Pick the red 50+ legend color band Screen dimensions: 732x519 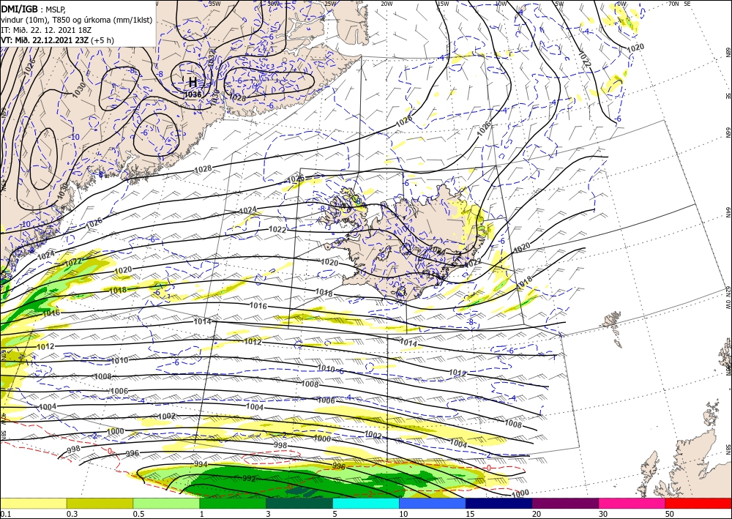[698, 503]
